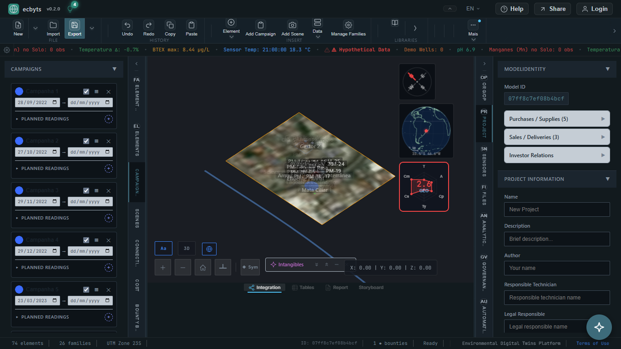Expand Investor Relations section

(557, 155)
